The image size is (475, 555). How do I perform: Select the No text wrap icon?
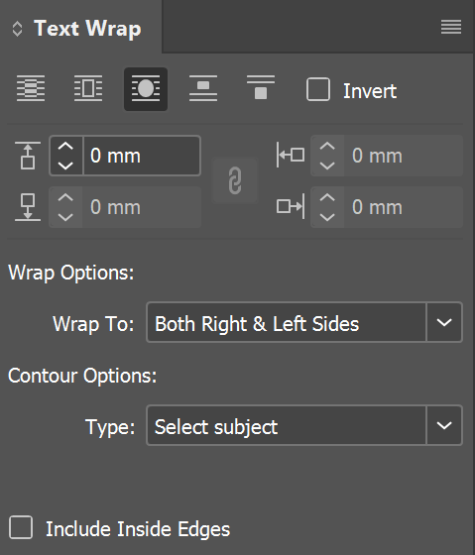(x=31, y=88)
